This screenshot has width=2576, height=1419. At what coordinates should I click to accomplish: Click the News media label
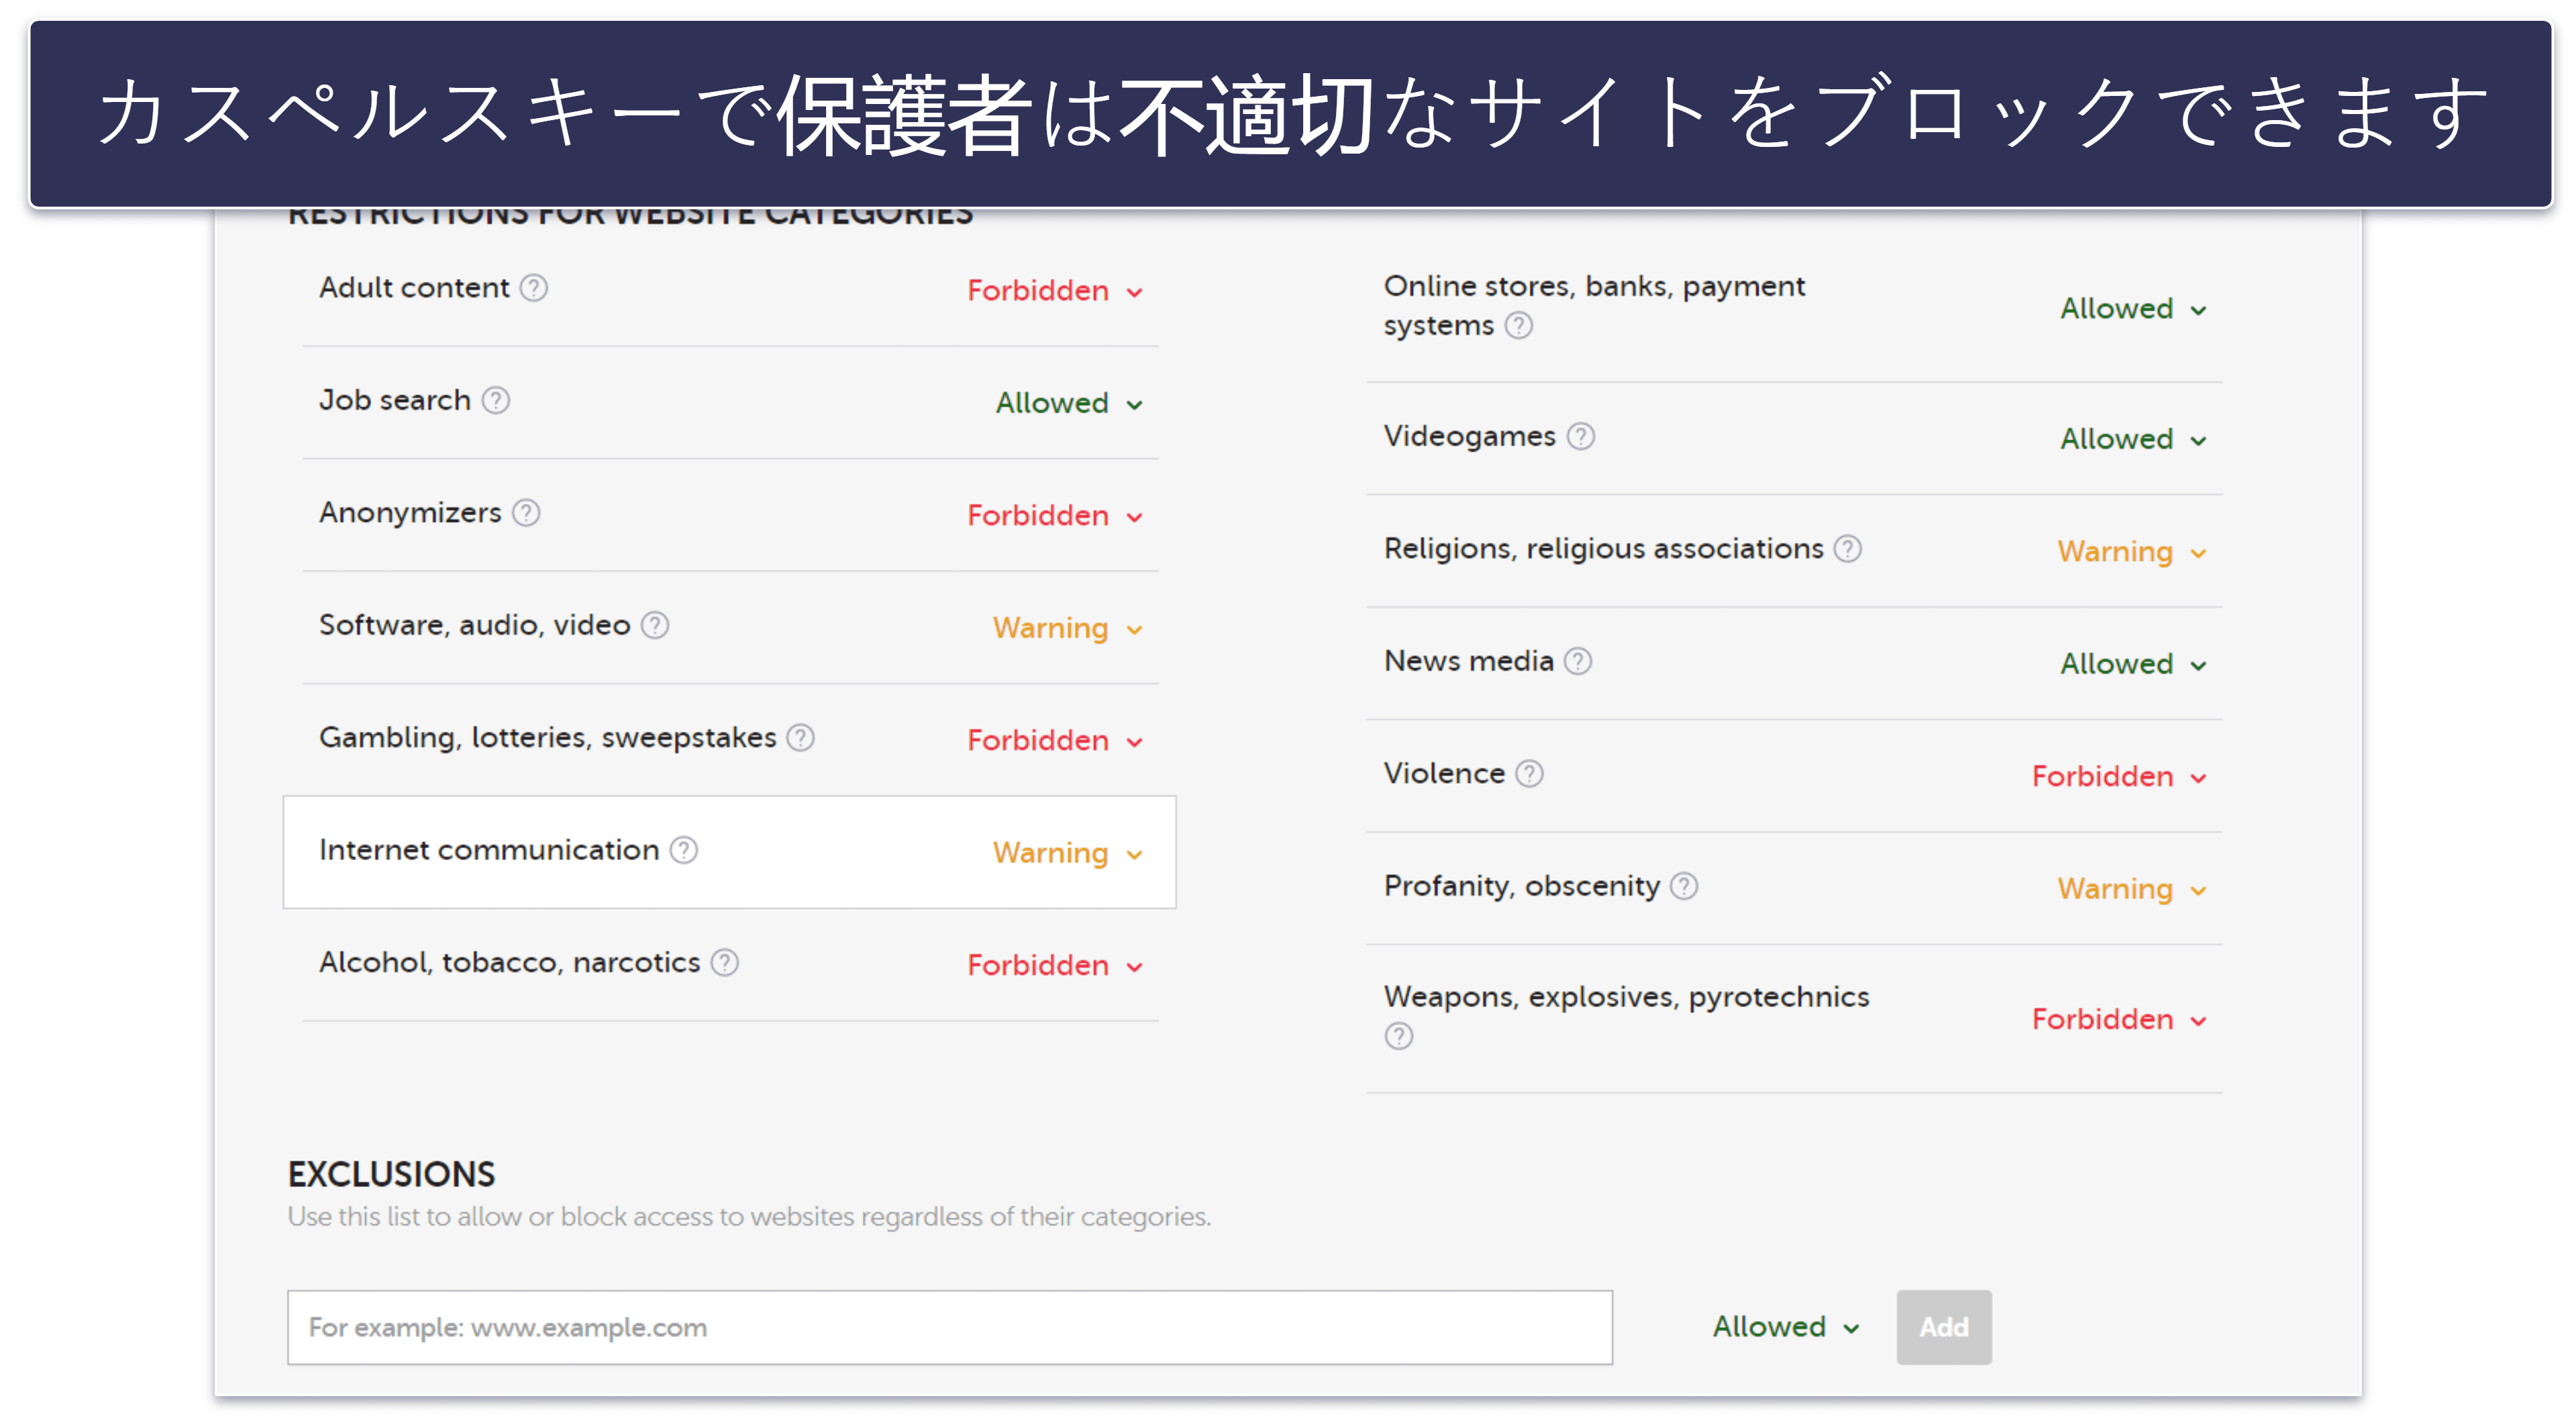pyautogui.click(x=1469, y=661)
